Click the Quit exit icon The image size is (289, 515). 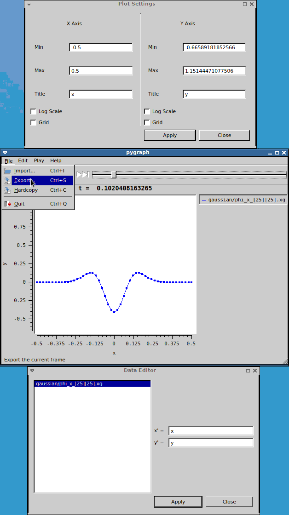coord(7,204)
